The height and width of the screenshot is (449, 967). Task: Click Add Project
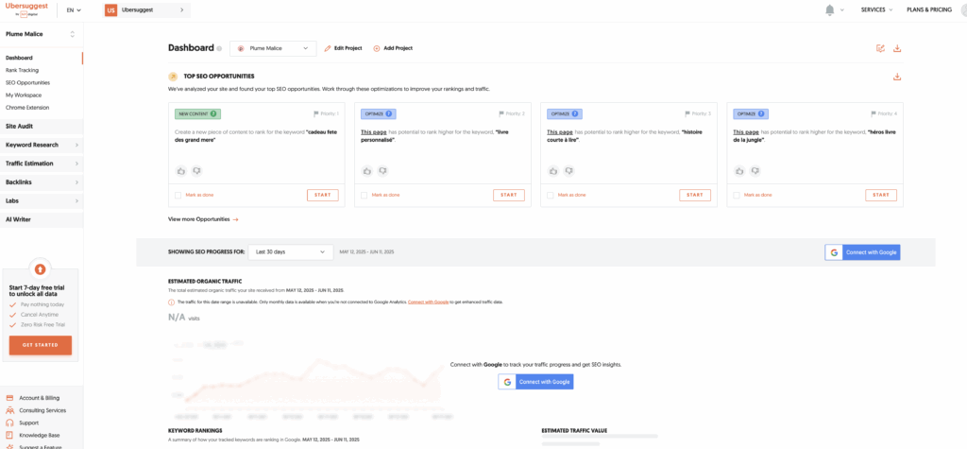point(393,48)
